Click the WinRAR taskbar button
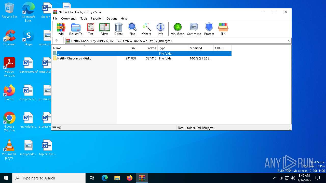 click(142, 178)
